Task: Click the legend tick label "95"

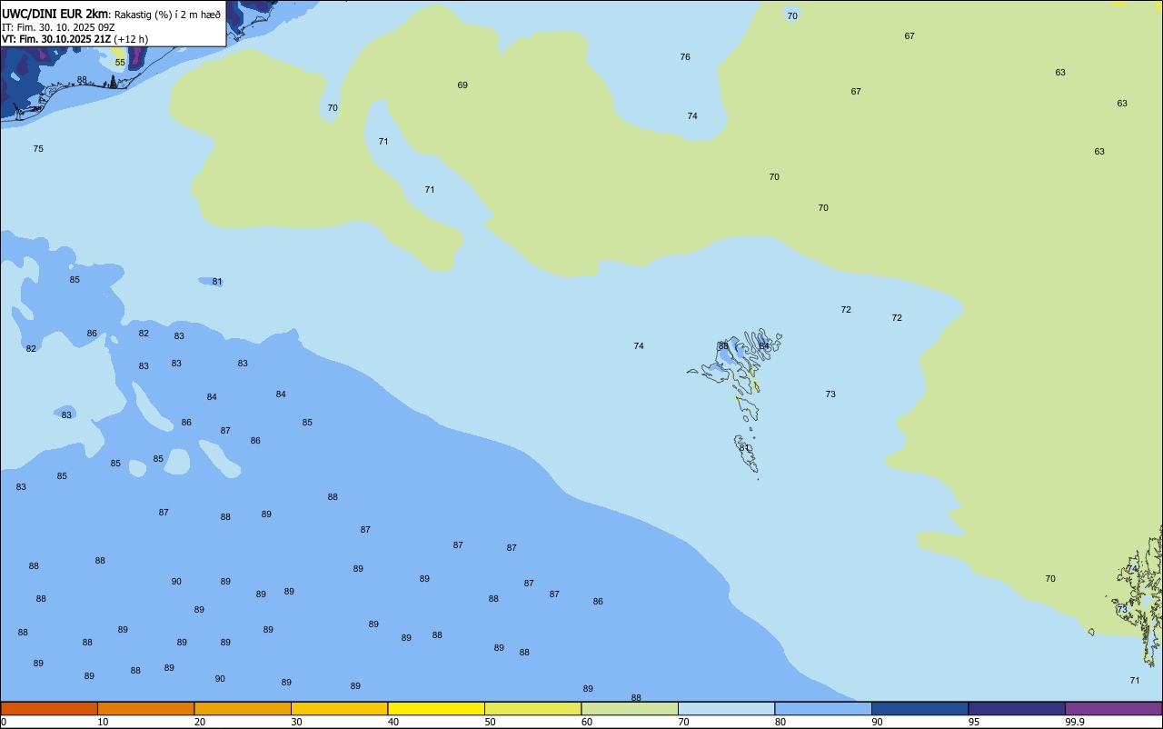Action: [x=974, y=722]
